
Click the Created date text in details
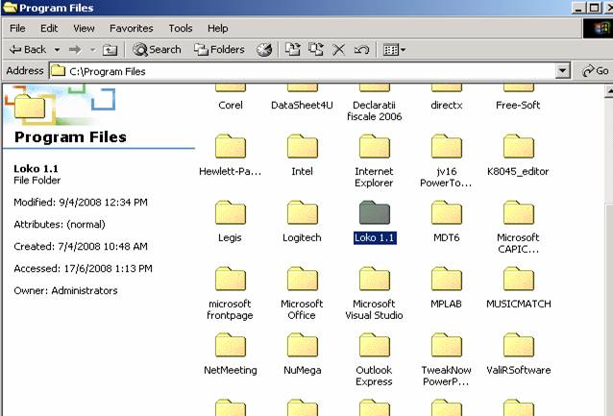[x=81, y=246]
